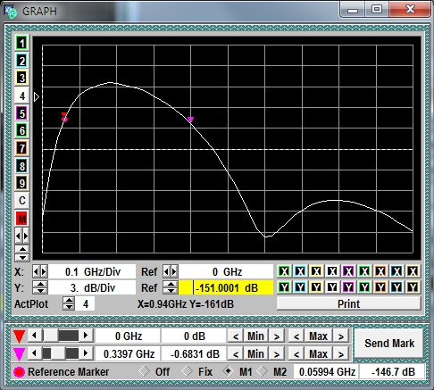Click the 0.1 GHz/Div field
Viewport: 434px width, 390px height.
[x=92, y=271]
